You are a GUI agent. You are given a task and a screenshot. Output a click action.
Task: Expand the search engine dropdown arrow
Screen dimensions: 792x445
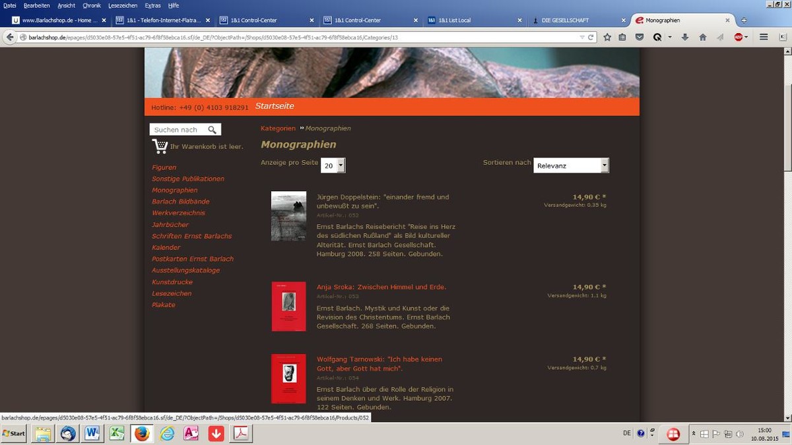[x=670, y=38]
